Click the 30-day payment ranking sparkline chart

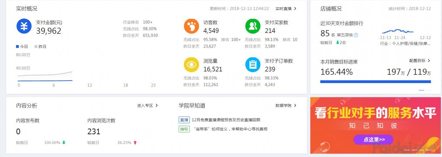[x=398, y=31]
